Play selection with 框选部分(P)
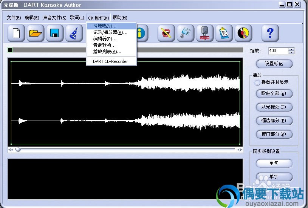 pos(274,121)
